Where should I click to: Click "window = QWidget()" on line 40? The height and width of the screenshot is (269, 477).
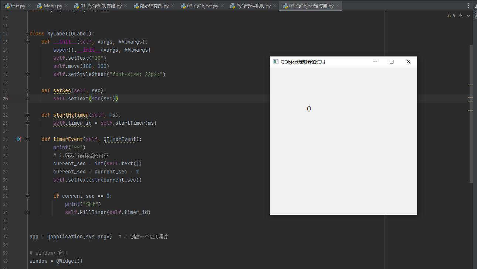56,261
